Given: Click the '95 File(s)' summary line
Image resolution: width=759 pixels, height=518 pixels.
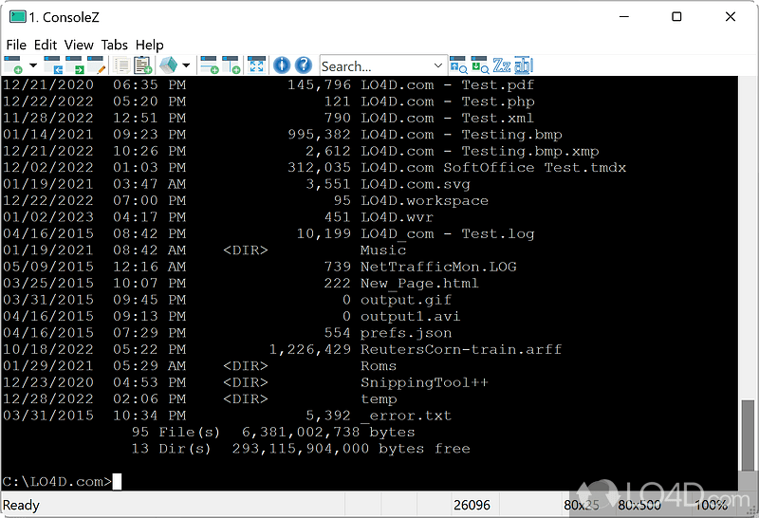Looking at the screenshot, I should (x=273, y=433).
